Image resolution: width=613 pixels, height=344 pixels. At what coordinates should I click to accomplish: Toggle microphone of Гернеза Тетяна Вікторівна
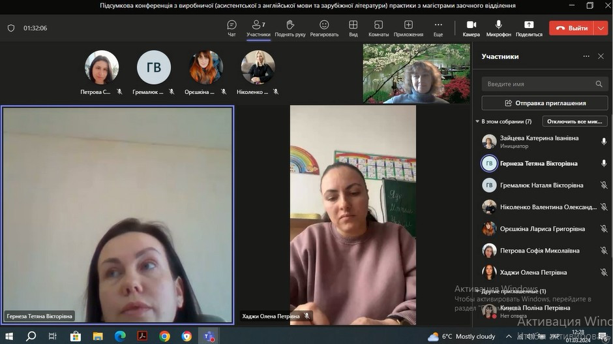tap(604, 163)
